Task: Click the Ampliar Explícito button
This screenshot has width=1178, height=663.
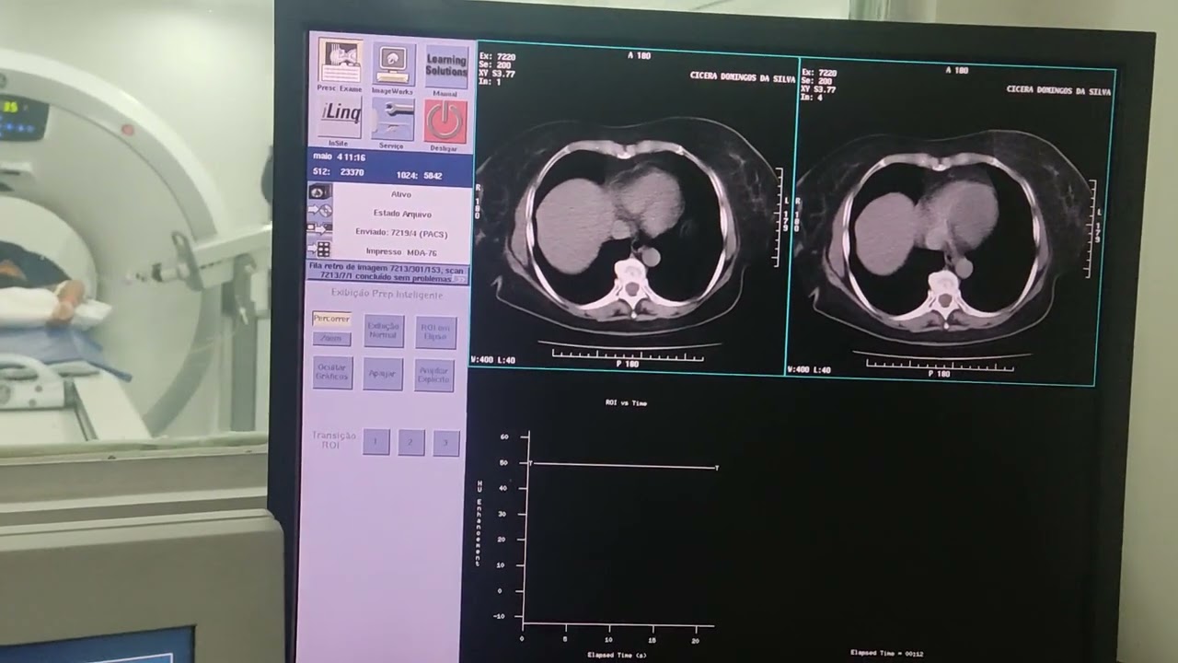Action: pos(434,376)
